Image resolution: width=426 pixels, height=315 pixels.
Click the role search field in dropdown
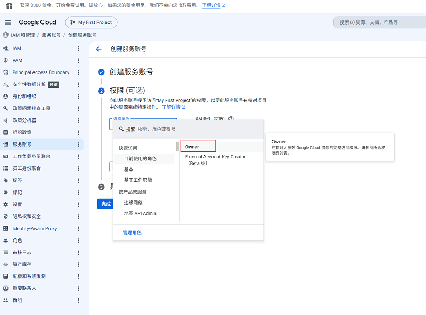click(x=189, y=129)
